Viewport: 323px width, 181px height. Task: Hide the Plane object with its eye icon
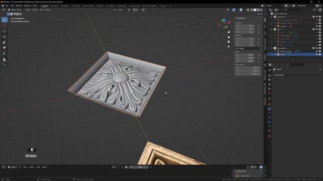(x=316, y=54)
